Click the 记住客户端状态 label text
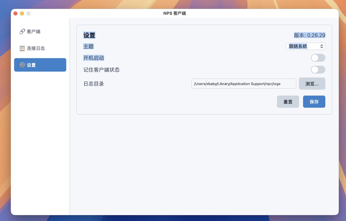This screenshot has height=221, width=346. coord(101,70)
